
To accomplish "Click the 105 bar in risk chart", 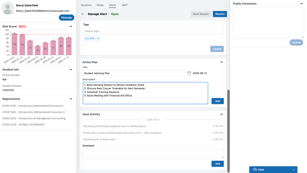I will [15, 44].
